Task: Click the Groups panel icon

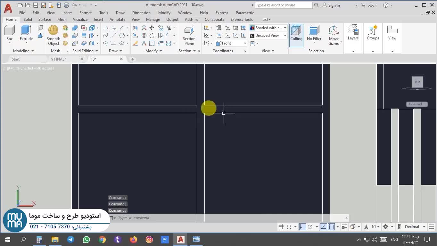Action: (373, 33)
